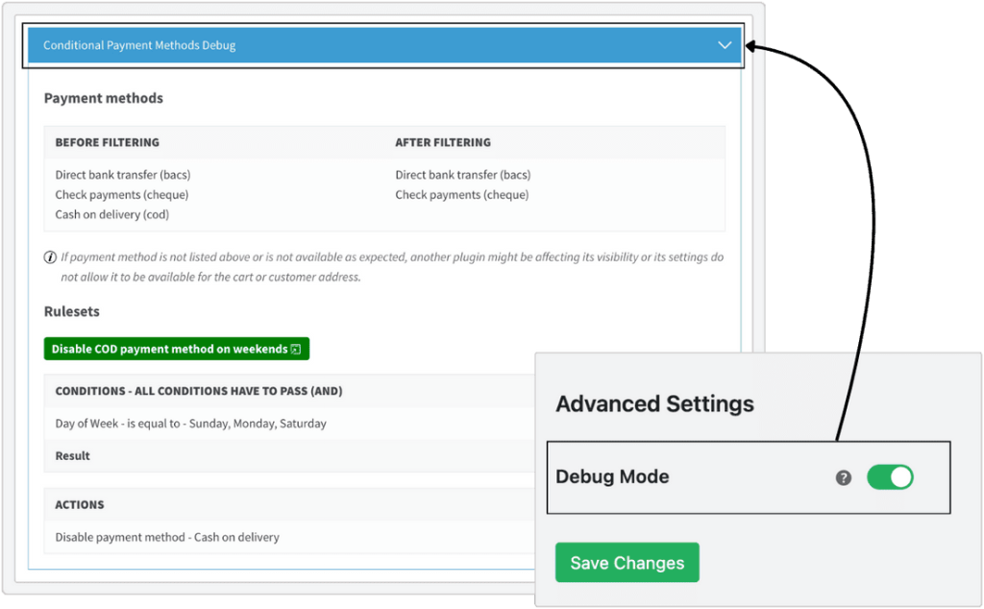Click the Save Changes button
The image size is (984, 609).
click(627, 563)
